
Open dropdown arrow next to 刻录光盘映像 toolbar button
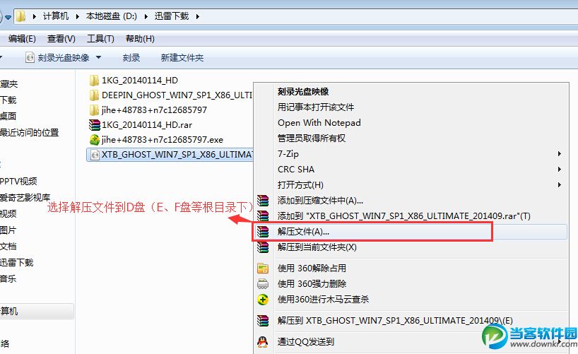(98, 57)
